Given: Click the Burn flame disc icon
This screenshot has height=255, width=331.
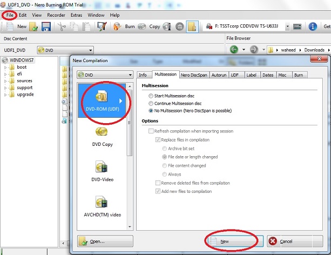Looking at the screenshot, I should pos(117,26).
